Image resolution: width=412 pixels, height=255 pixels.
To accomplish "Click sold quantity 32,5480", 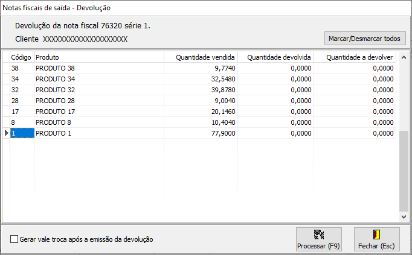I will coord(201,79).
